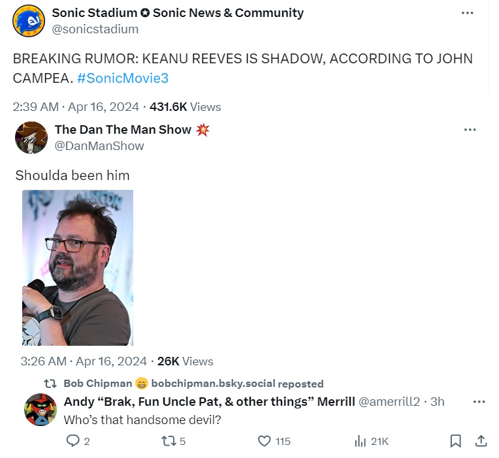Click the Sonic Stadium profile avatar

point(29,21)
